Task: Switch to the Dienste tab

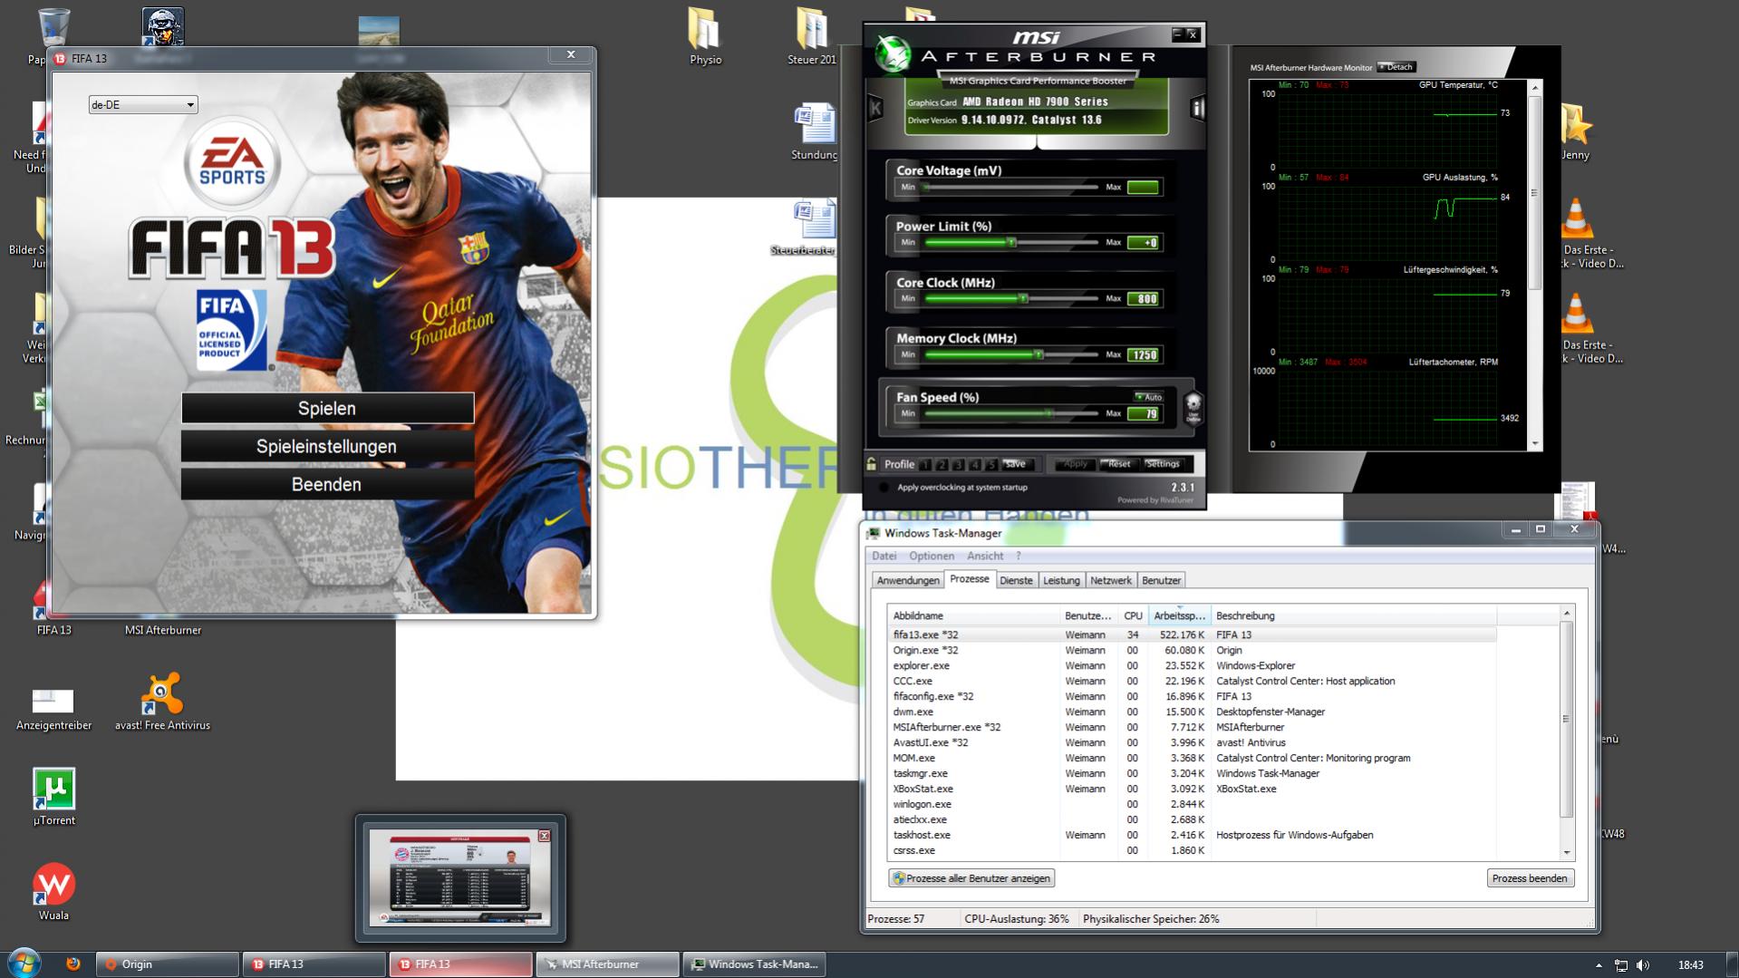Action: [1016, 581]
